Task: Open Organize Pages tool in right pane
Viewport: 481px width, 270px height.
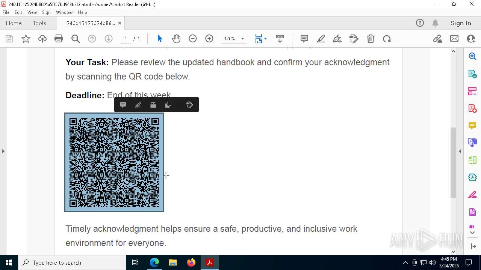Action: pos(472,91)
